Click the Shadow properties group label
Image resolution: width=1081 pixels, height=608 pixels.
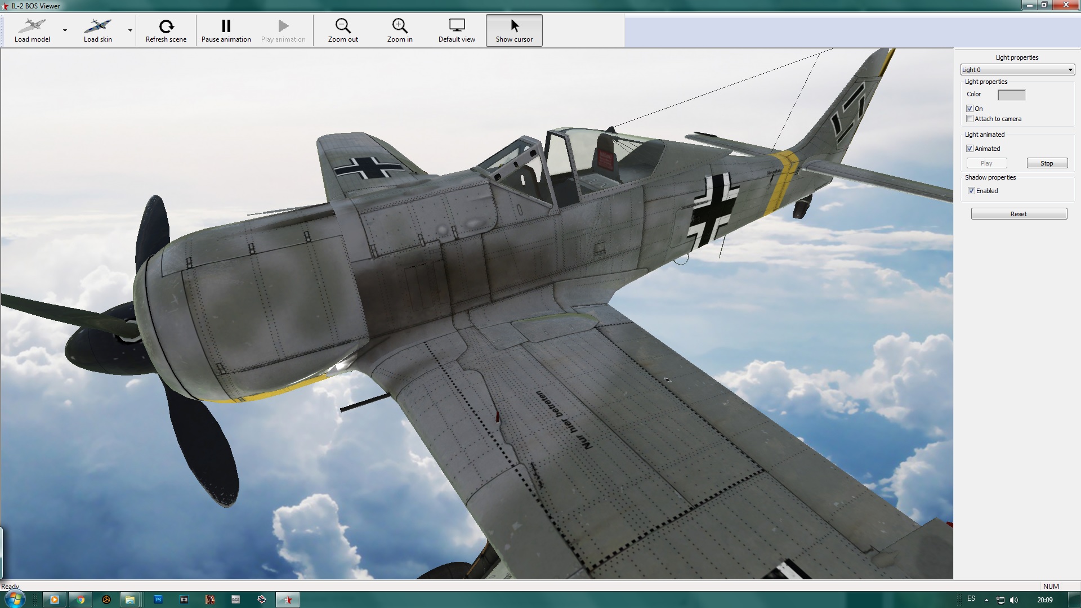click(990, 177)
